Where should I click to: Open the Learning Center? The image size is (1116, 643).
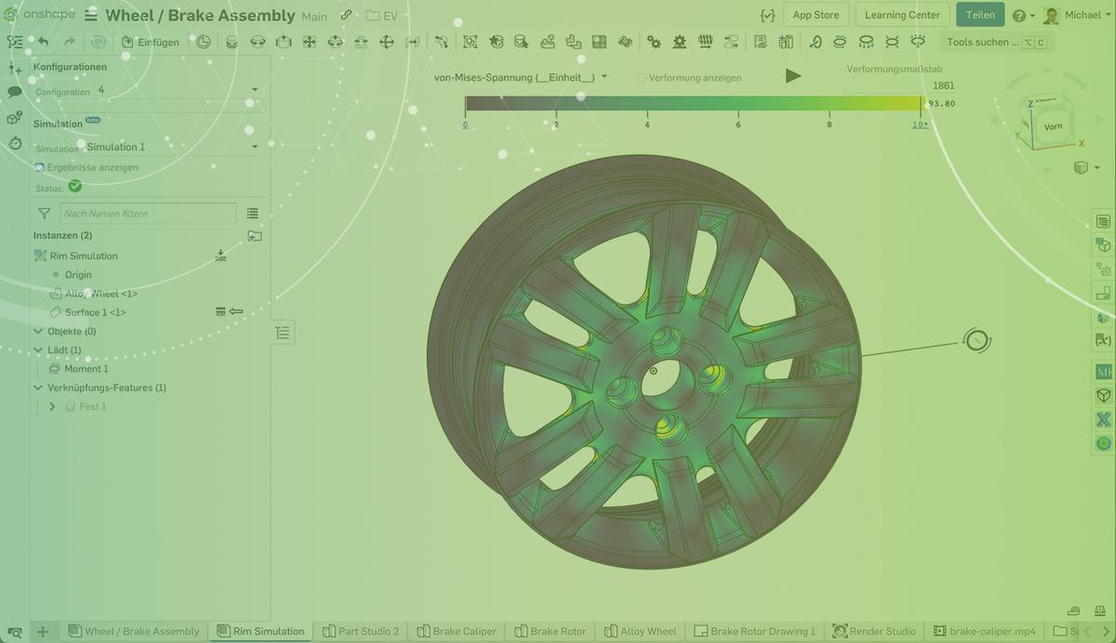pos(901,15)
